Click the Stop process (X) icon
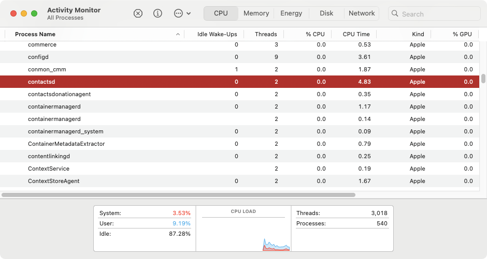The width and height of the screenshot is (487, 259). pos(138,13)
